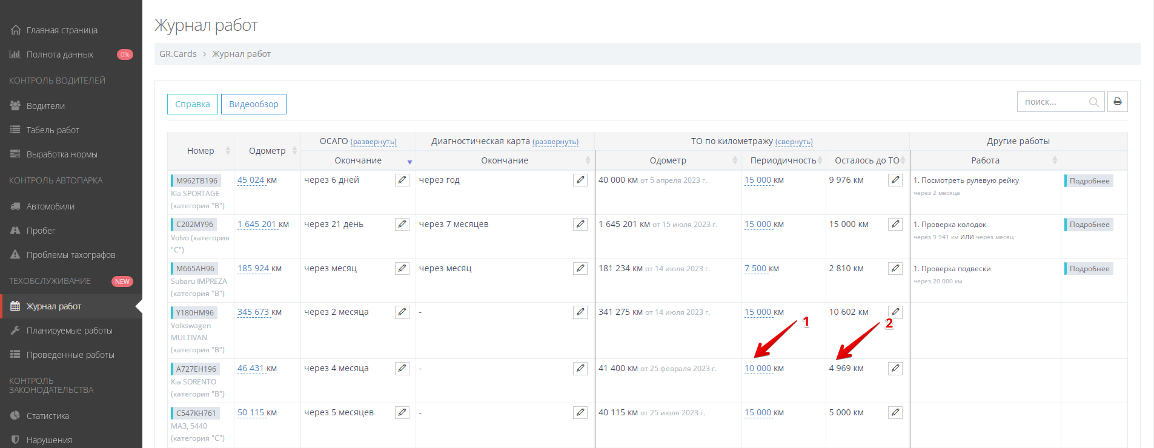The width and height of the screenshot is (1154, 448).
Task: Open the Видеообзор button
Action: 253,104
